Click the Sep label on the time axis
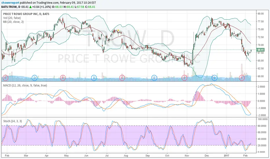This screenshot has width=270, height=159. tap(147, 156)
